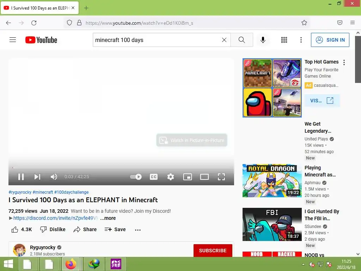Toggle the autoplay switch

click(x=136, y=177)
